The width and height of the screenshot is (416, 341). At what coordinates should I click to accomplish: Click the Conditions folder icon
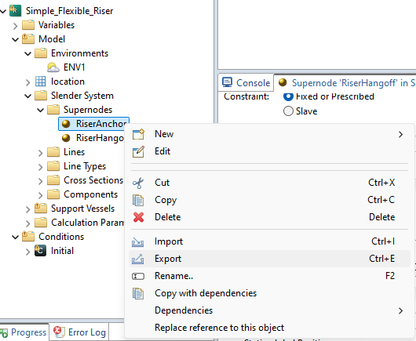[x=28, y=236]
